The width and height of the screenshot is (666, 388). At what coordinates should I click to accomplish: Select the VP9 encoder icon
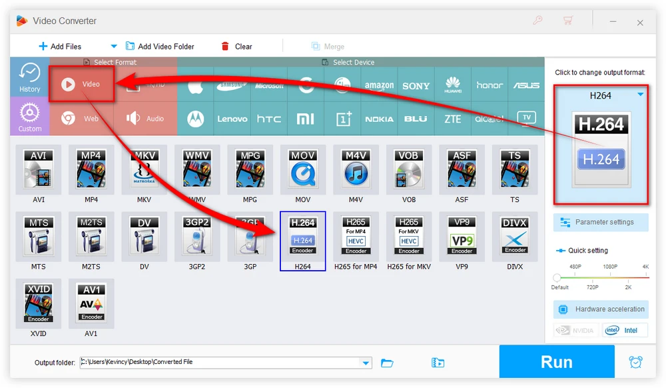click(462, 236)
